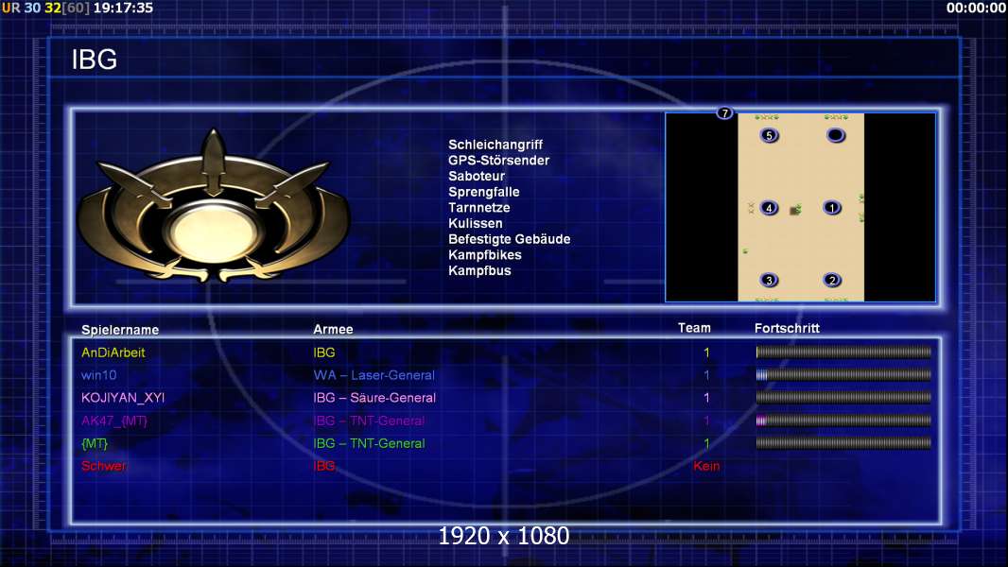This screenshot has width=1008, height=567.
Task: Click start position 3 on the minimap
Action: [x=769, y=280]
